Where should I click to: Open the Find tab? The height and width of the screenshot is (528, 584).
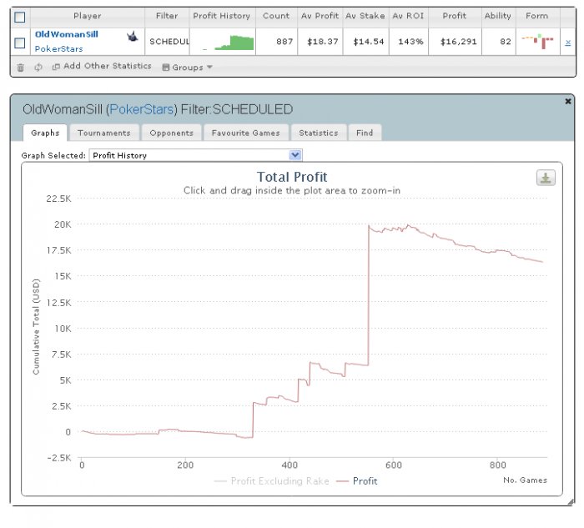coord(365,133)
